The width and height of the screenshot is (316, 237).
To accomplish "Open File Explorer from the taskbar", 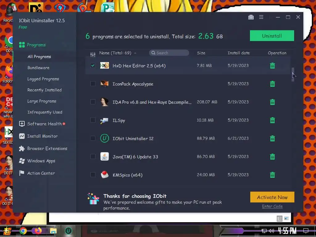I will click(x=53, y=231).
